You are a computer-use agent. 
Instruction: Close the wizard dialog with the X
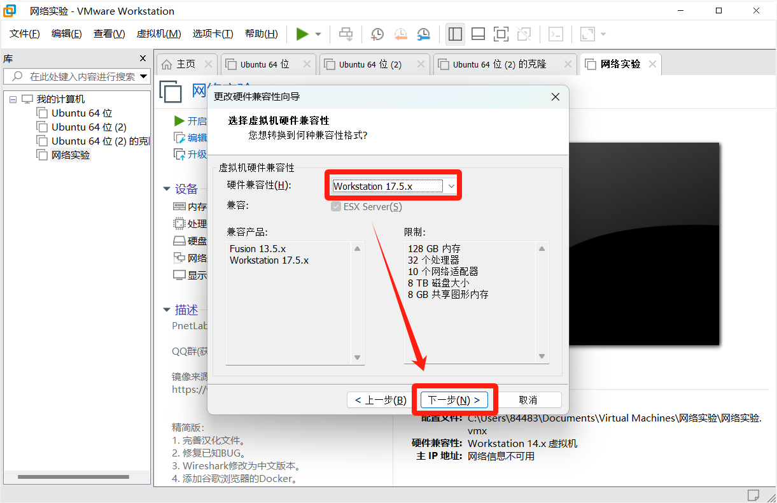click(555, 97)
